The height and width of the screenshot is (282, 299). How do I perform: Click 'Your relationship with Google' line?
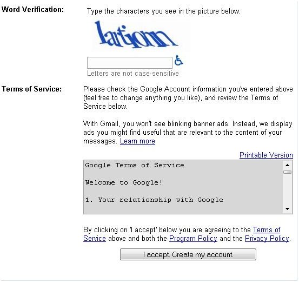point(161,200)
